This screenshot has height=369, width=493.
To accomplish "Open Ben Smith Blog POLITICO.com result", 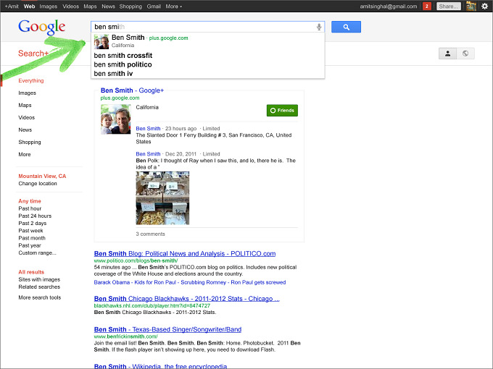I will click(185, 253).
